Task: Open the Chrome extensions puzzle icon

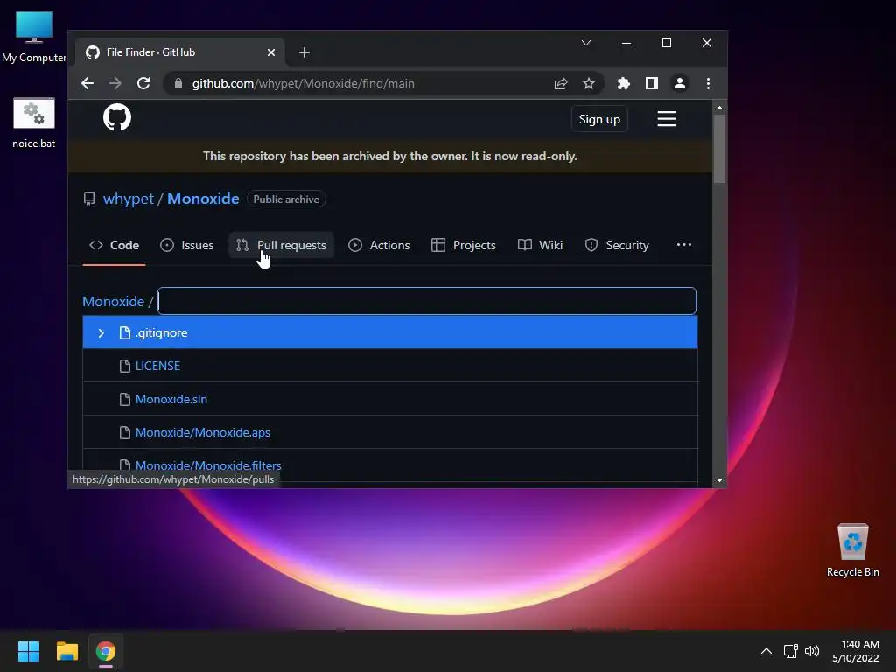Action: coord(623,83)
